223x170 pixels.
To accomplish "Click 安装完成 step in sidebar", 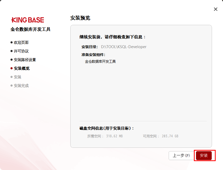I will pyautogui.click(x=21, y=86).
